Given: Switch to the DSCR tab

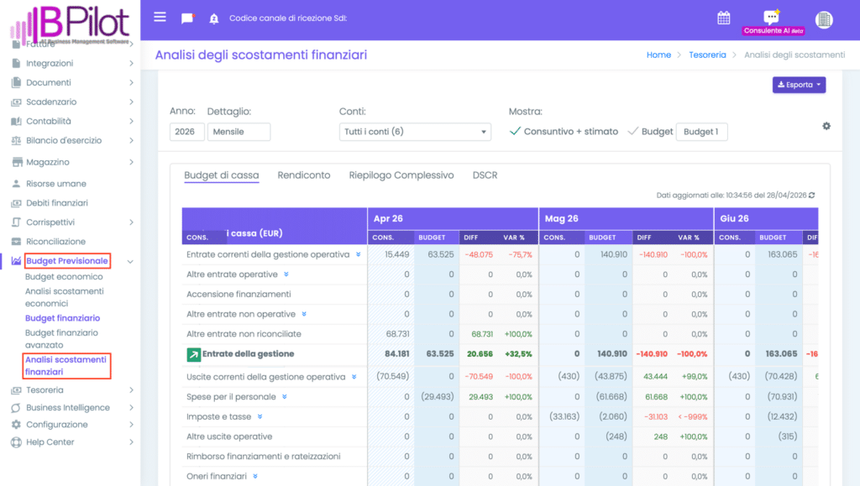Looking at the screenshot, I should click(x=485, y=175).
